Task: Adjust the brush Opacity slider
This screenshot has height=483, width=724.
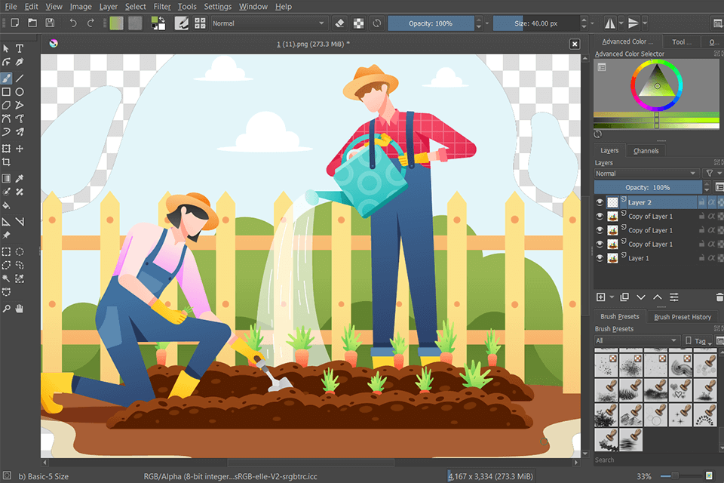Action: point(431,23)
